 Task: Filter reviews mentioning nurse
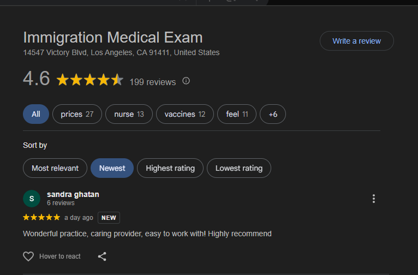[x=129, y=114]
